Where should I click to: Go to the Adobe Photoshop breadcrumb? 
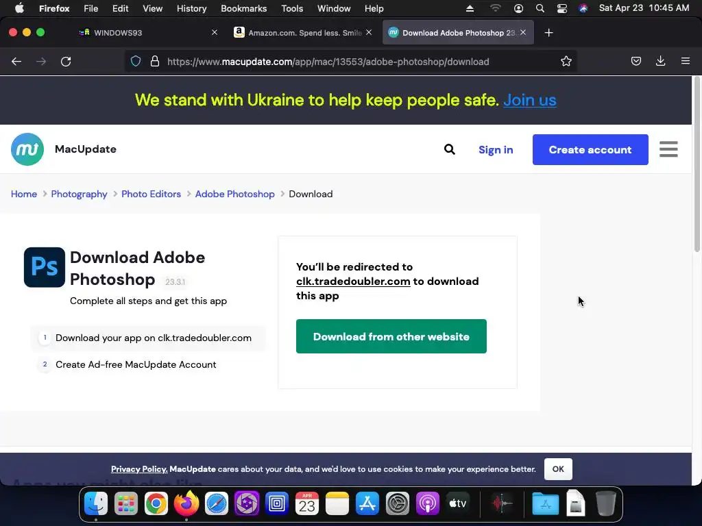234,194
